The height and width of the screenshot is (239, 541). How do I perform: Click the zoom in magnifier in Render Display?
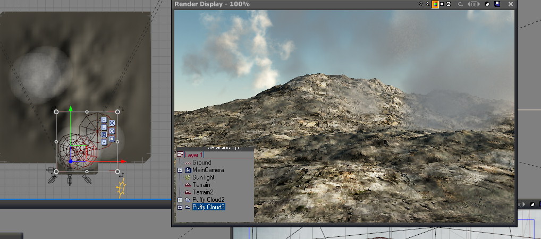click(421, 4)
